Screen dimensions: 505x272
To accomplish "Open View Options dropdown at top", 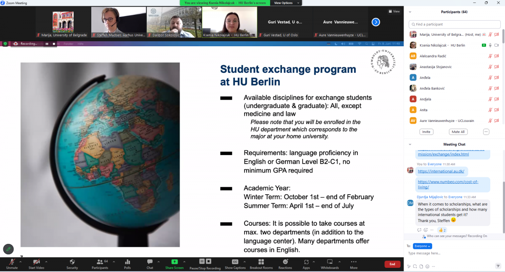I will point(286,3).
